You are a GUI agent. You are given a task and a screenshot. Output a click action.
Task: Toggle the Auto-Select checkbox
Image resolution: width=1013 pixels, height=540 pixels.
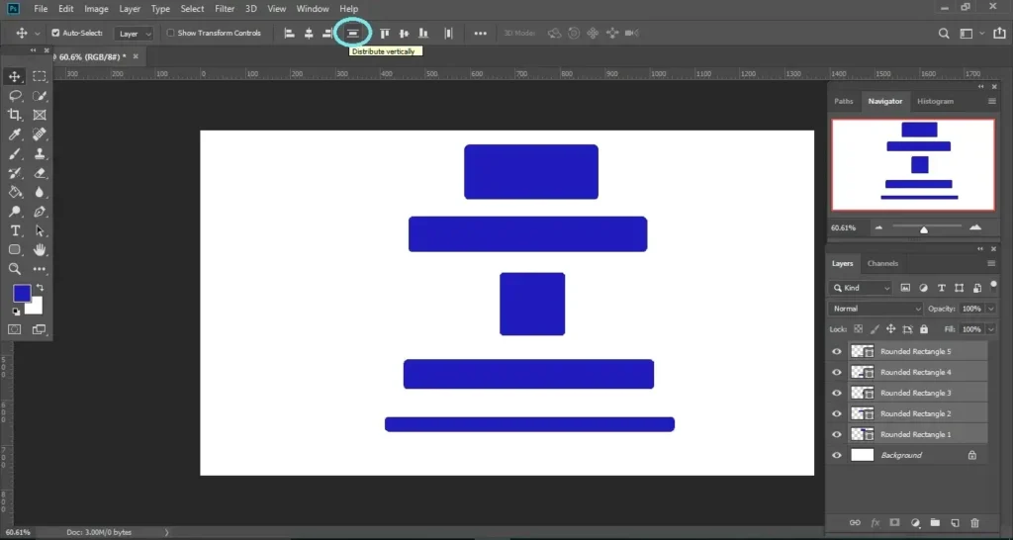pyautogui.click(x=55, y=33)
